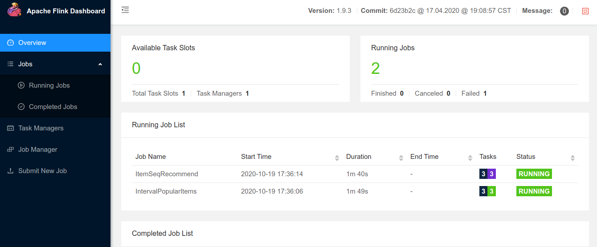
Task: Open the IntervalPopularItems job details
Action: click(x=166, y=191)
